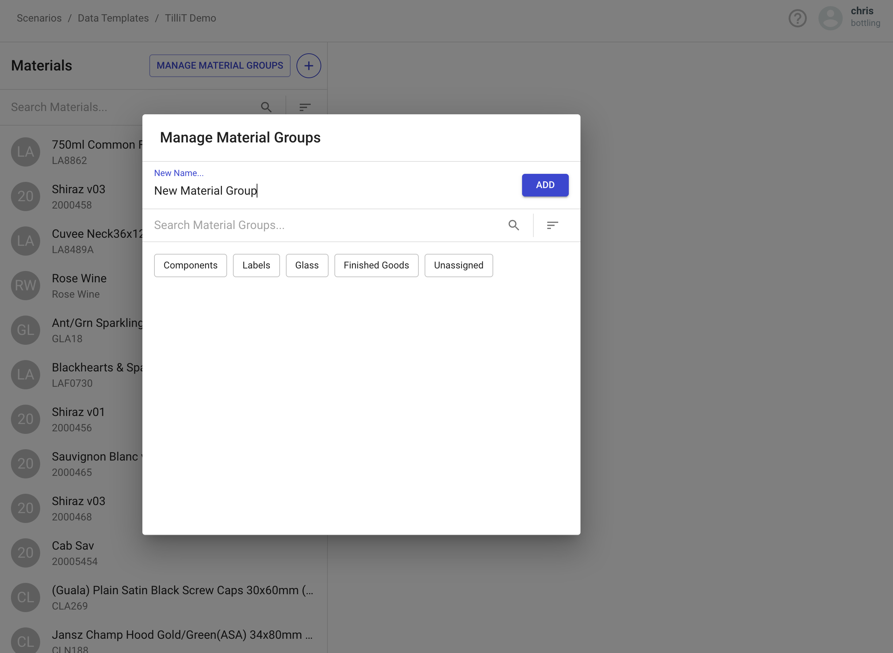893x653 pixels.
Task: Click the Manage Material Groups button
Action: point(220,66)
